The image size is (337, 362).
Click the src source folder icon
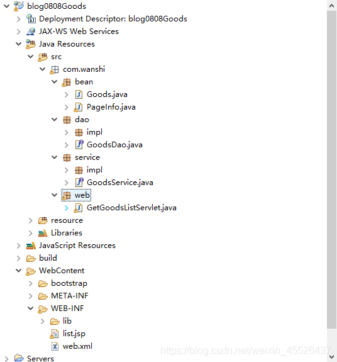click(43, 57)
